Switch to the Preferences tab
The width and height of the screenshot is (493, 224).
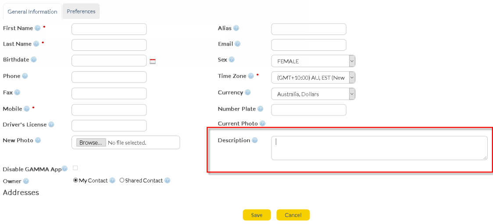point(81,11)
